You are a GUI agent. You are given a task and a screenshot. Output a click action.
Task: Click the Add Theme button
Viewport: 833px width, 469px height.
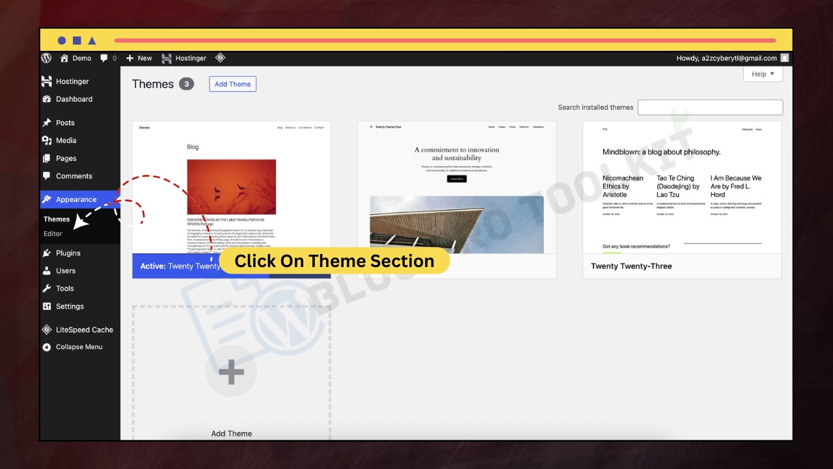click(x=233, y=84)
